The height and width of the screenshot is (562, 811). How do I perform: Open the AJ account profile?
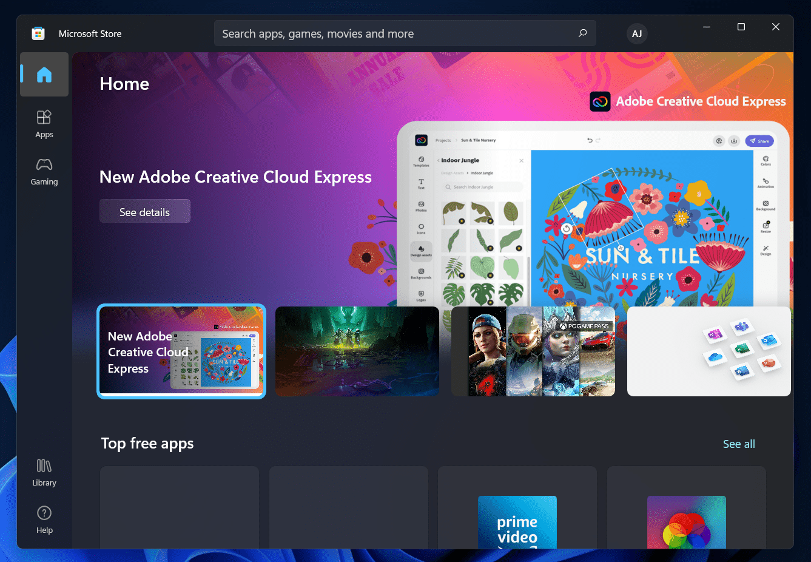point(637,33)
